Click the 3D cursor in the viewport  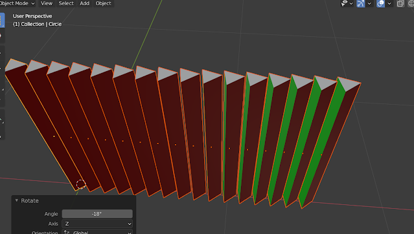[x=81, y=184]
